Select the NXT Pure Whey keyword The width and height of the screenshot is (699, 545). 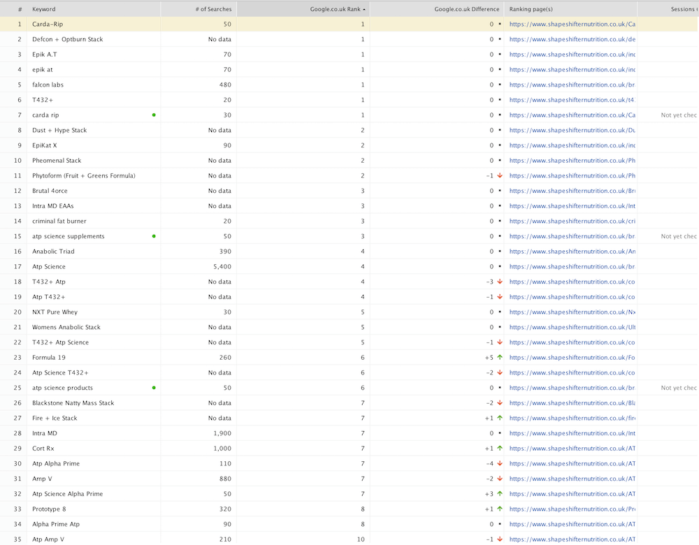[x=55, y=312]
